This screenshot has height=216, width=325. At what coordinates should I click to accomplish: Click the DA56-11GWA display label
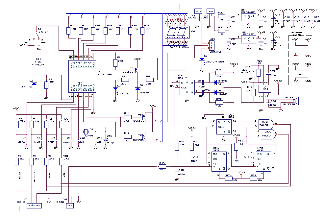tap(180, 47)
